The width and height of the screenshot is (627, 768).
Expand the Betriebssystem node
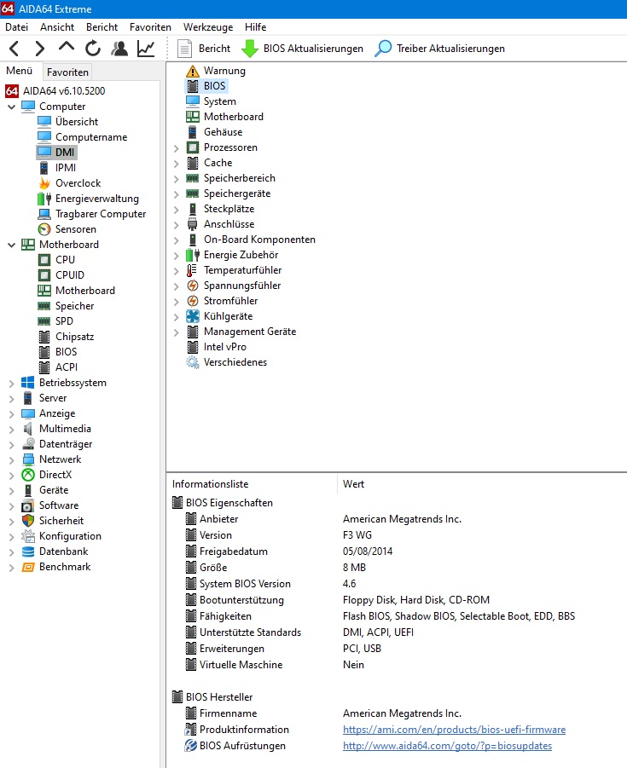(x=11, y=384)
